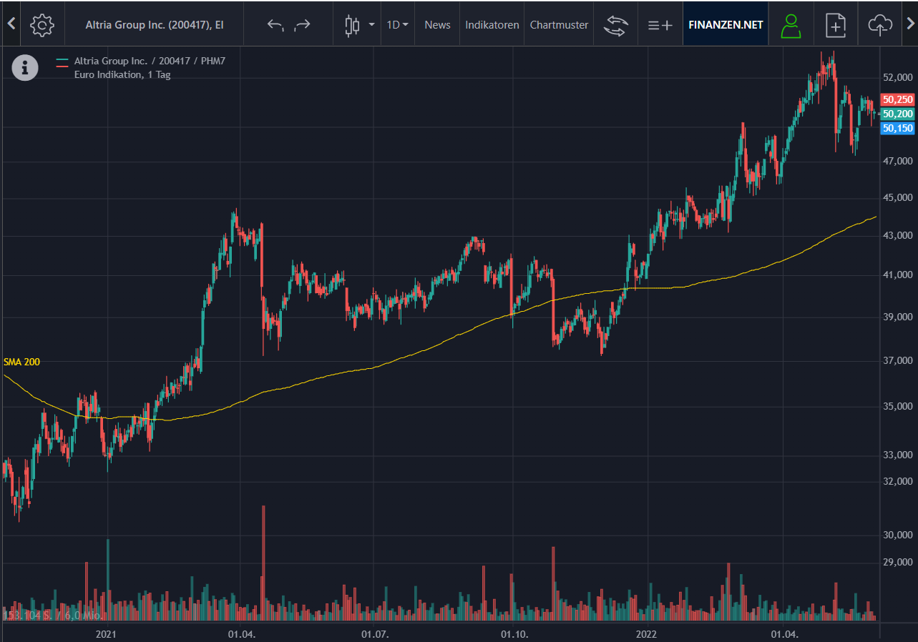Redo the last chart action
Viewport: 918px width, 642px height.
coord(303,25)
